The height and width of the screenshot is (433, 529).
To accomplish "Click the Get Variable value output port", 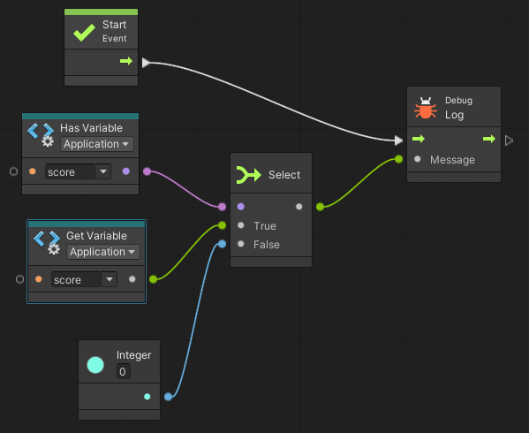I will (132, 279).
